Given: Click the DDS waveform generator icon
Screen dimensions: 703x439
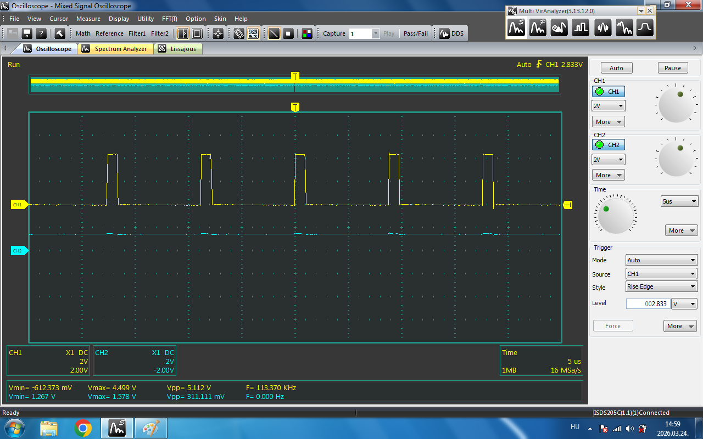Looking at the screenshot, I should click(451, 33).
